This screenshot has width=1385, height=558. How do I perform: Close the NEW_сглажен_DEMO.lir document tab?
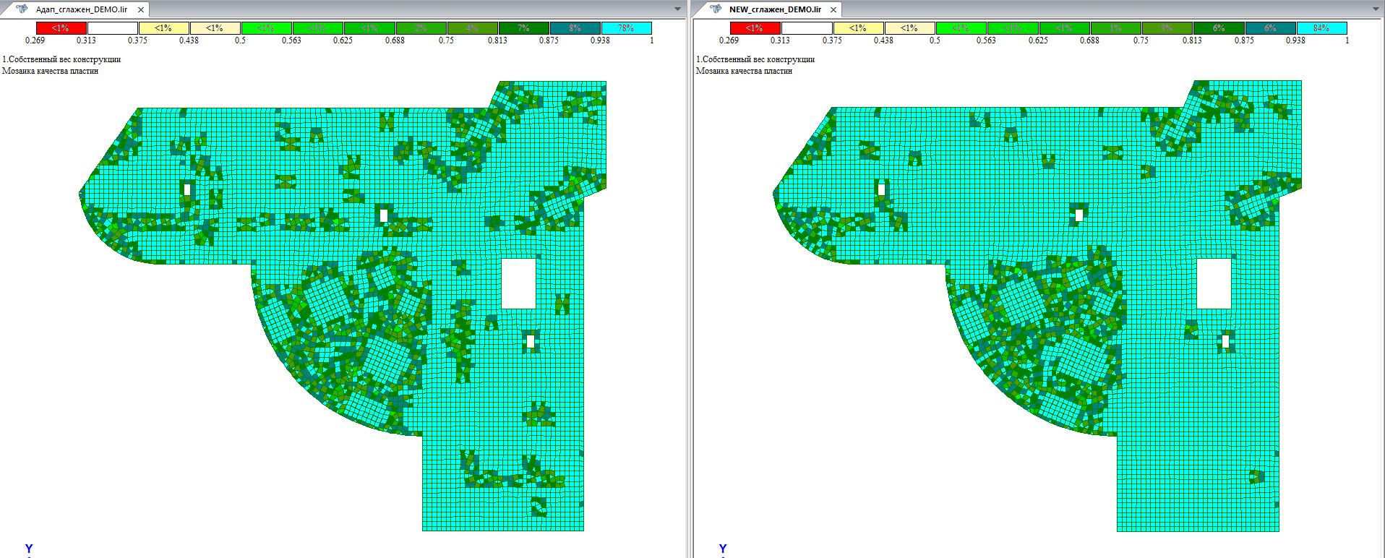[833, 9]
